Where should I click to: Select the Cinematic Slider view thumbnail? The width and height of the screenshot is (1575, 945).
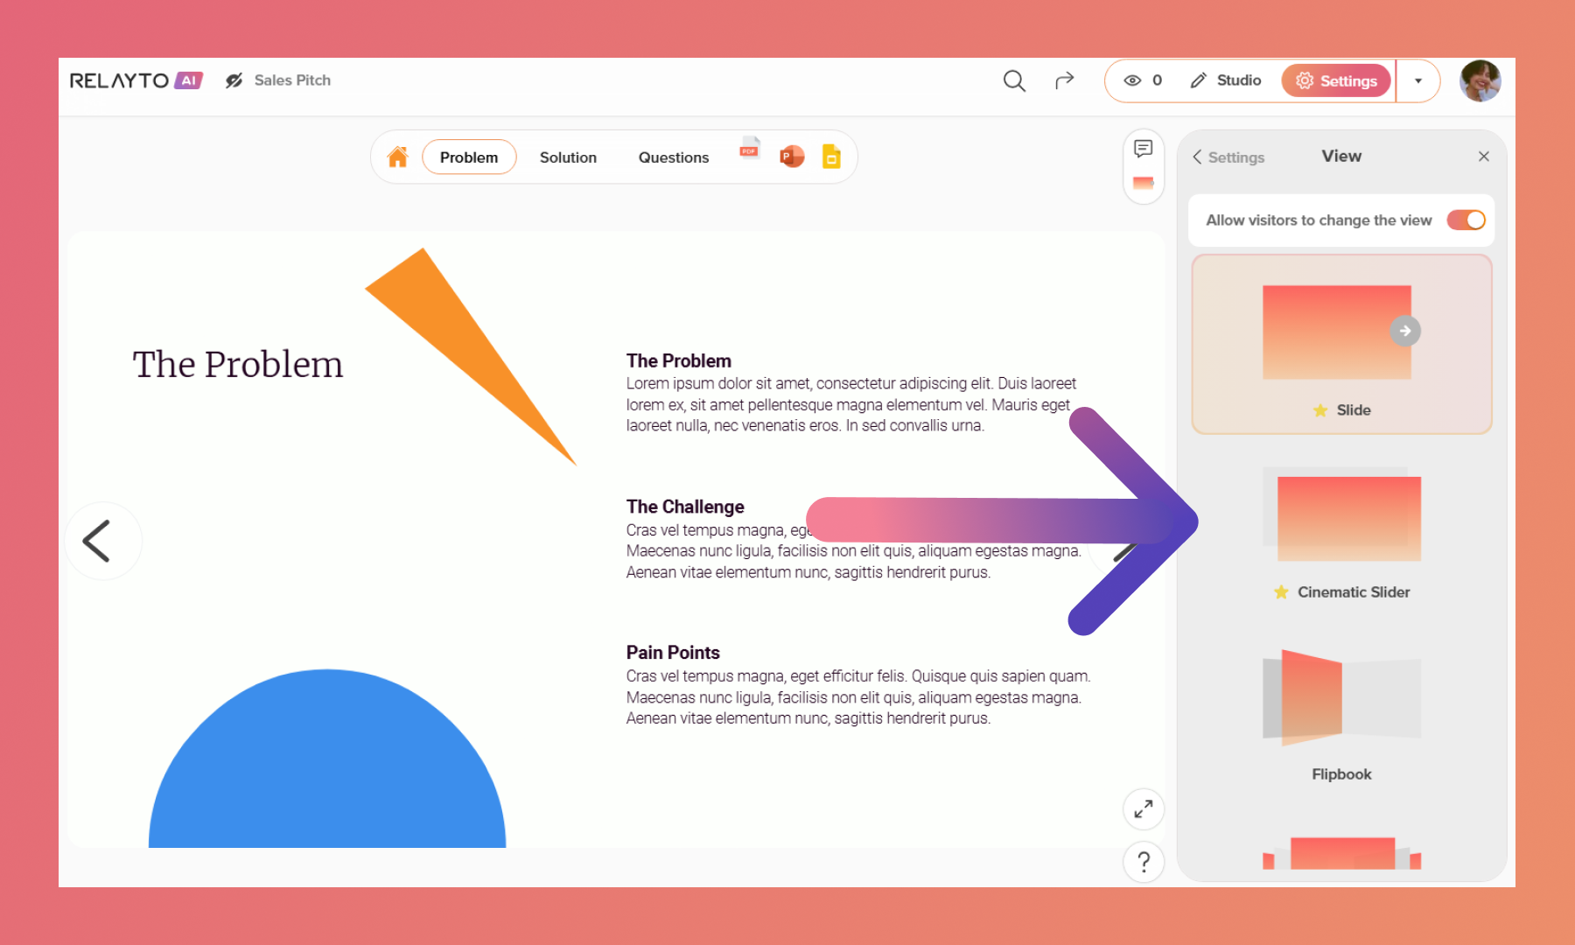[x=1342, y=518]
